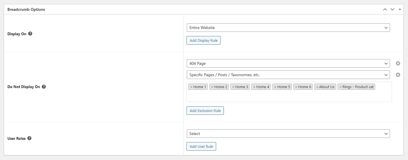Open the User Roles Select dropdown

tap(288, 134)
